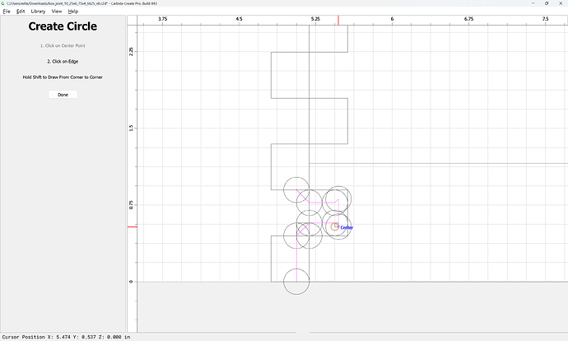The height and width of the screenshot is (341, 568).
Task: Click the 6 label on horizontal ruler
Action: (x=392, y=19)
